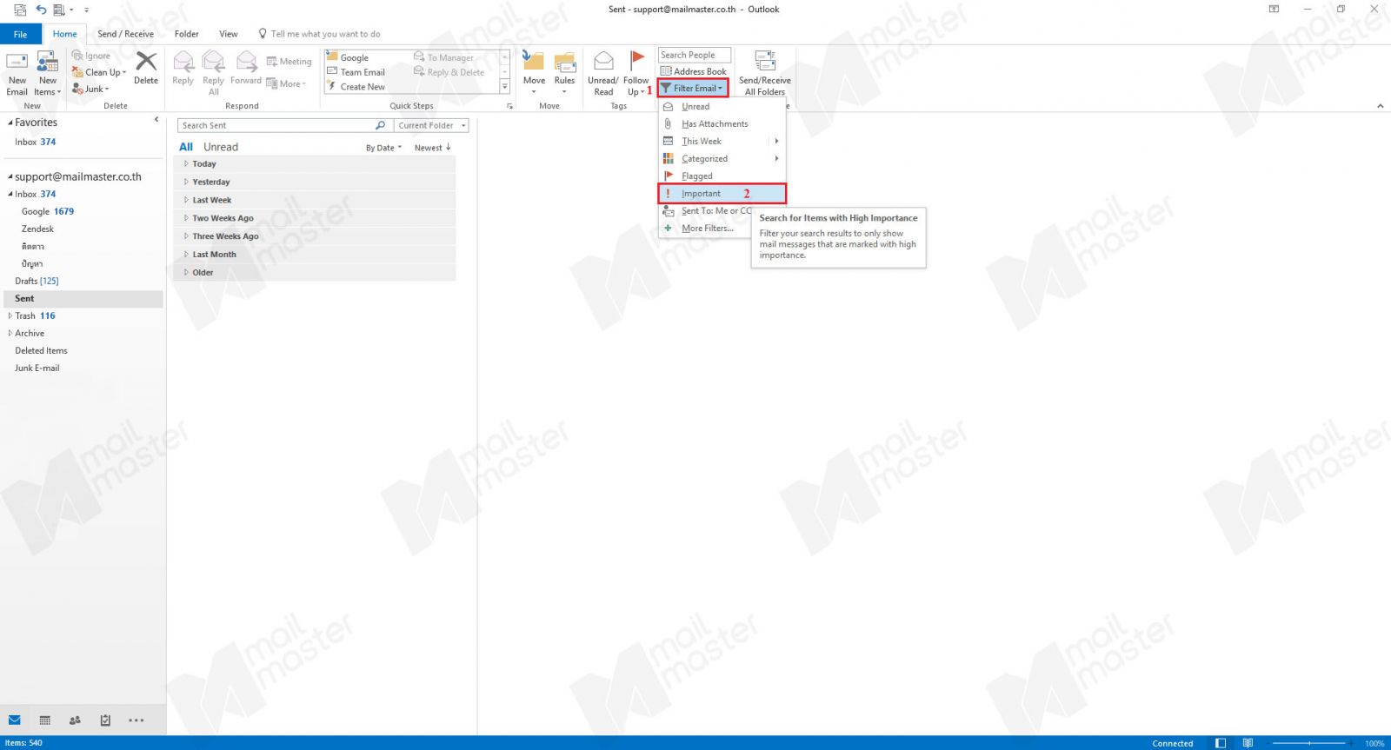Open the Rules menu
Screen dimensions: 1391x750
(564, 73)
